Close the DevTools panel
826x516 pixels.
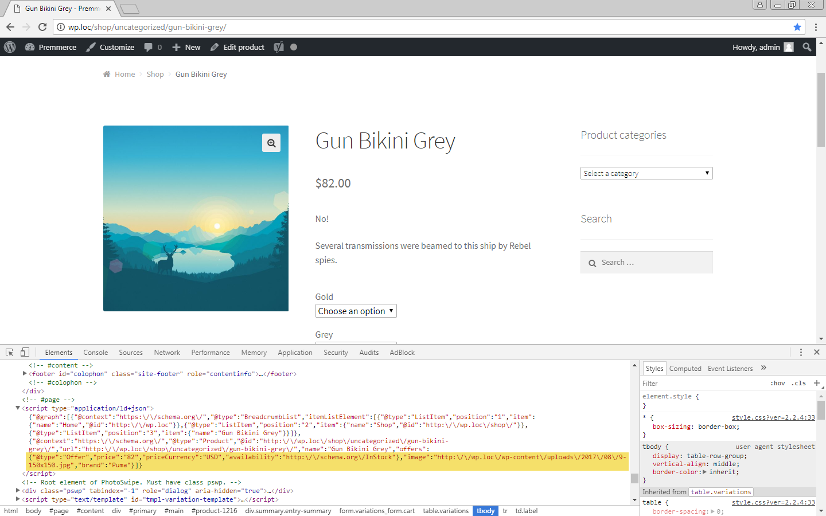pyautogui.click(x=817, y=352)
